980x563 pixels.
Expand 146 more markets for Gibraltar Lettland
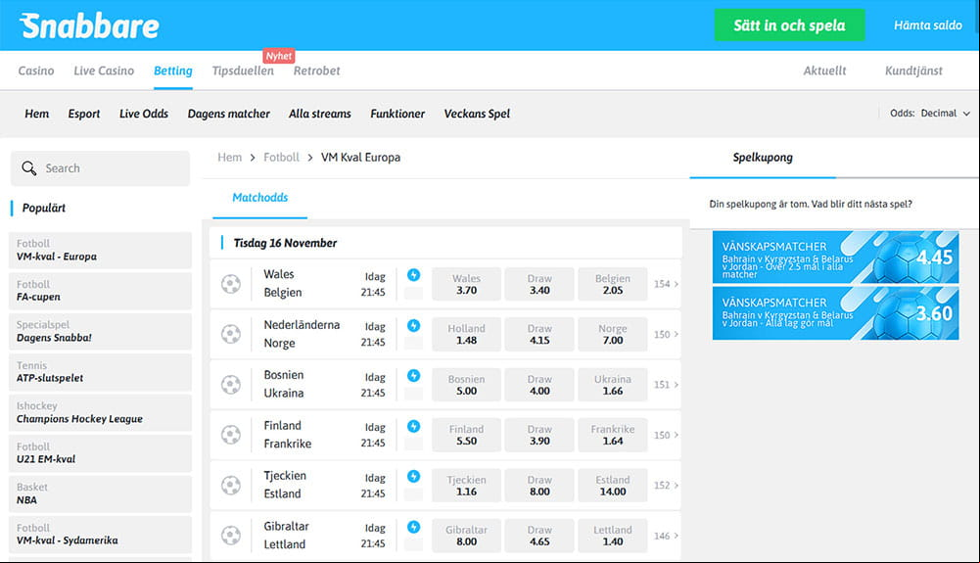[667, 536]
